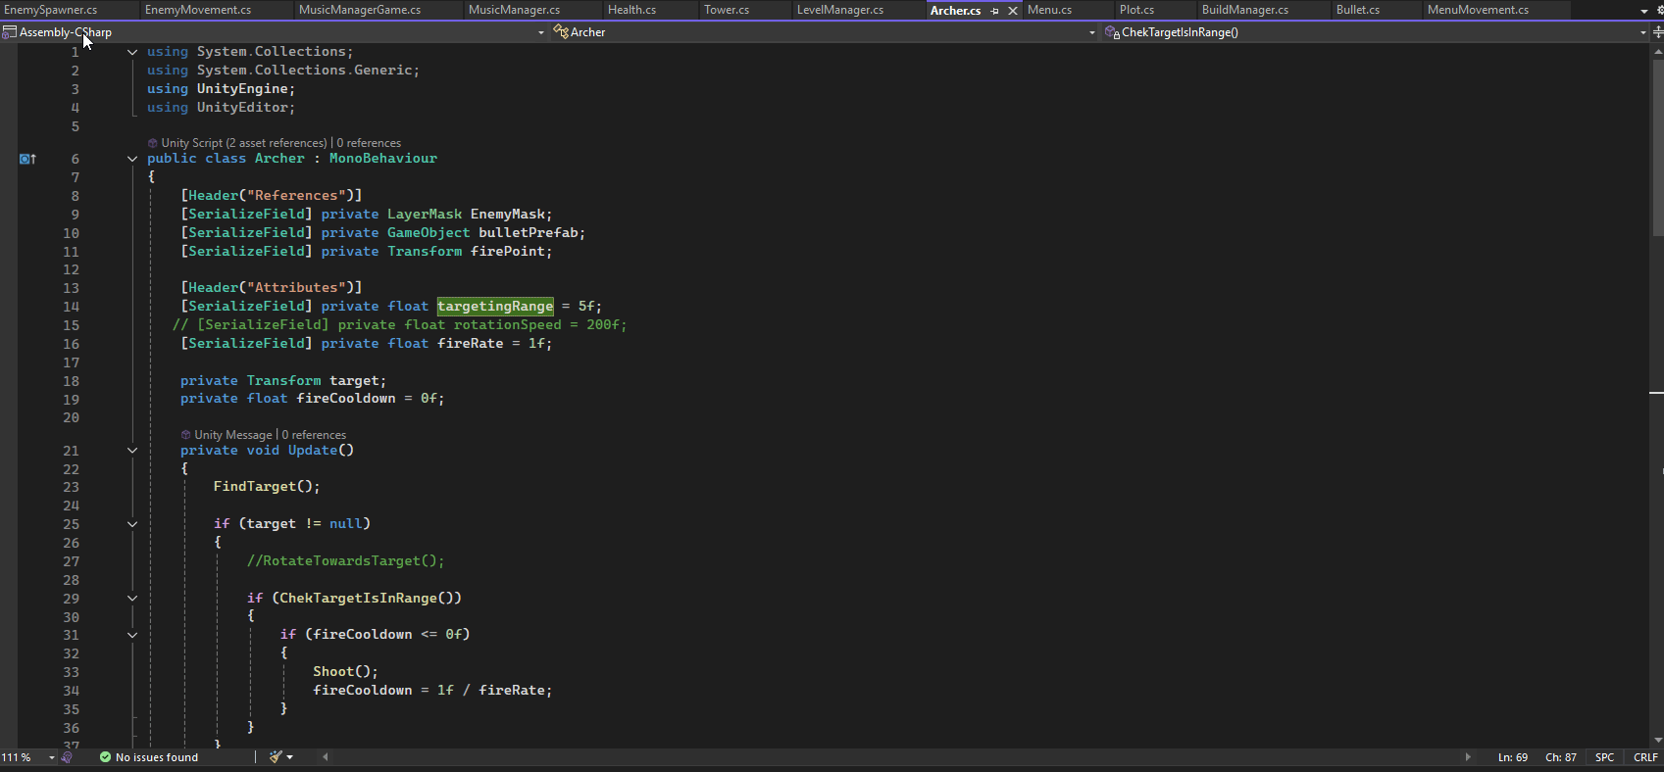Image resolution: width=1664 pixels, height=772 pixels.
Task: Click the horizontal scroll right arrow
Action: click(x=1468, y=757)
